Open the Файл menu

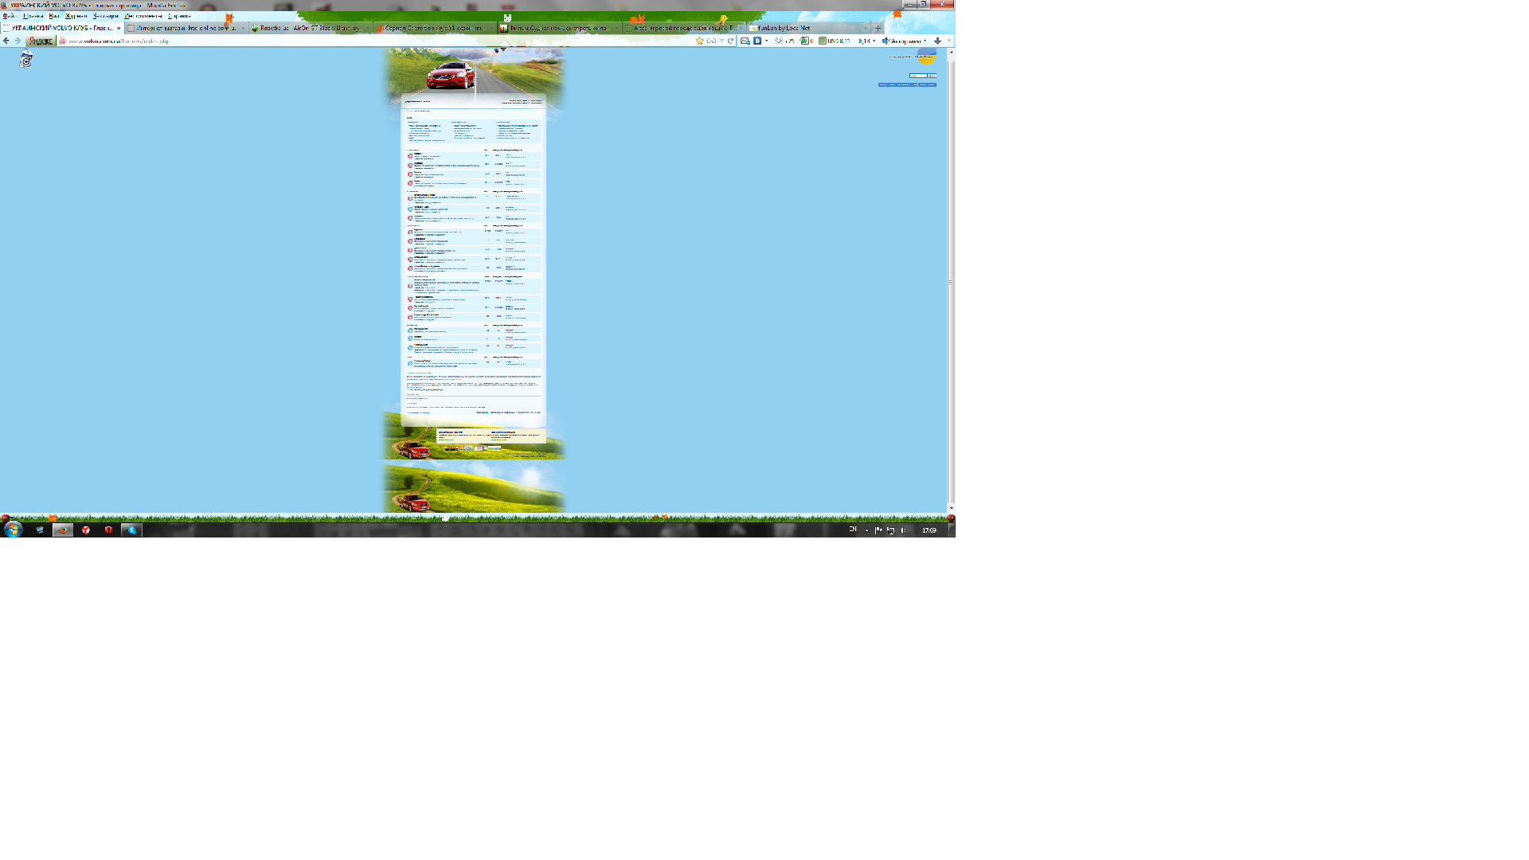coord(9,16)
